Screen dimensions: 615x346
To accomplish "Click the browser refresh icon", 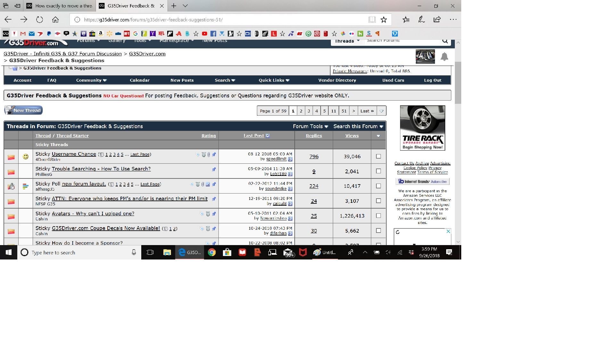I will coord(39,20).
